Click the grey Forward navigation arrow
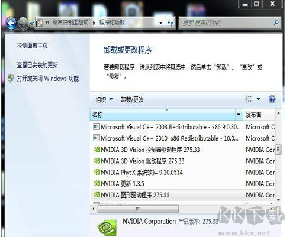 [23, 23]
